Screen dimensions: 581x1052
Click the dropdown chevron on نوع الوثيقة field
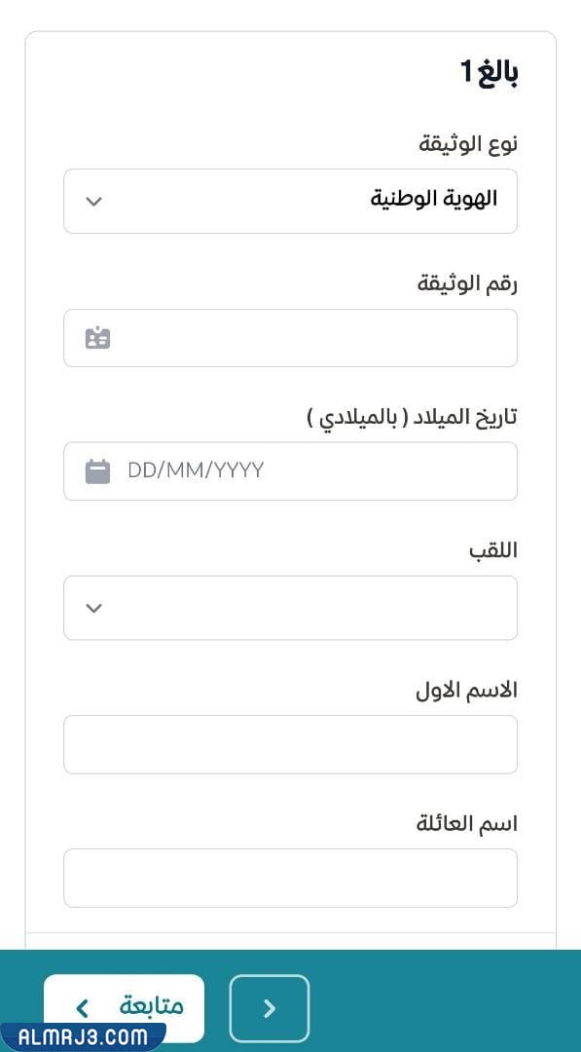(x=93, y=201)
